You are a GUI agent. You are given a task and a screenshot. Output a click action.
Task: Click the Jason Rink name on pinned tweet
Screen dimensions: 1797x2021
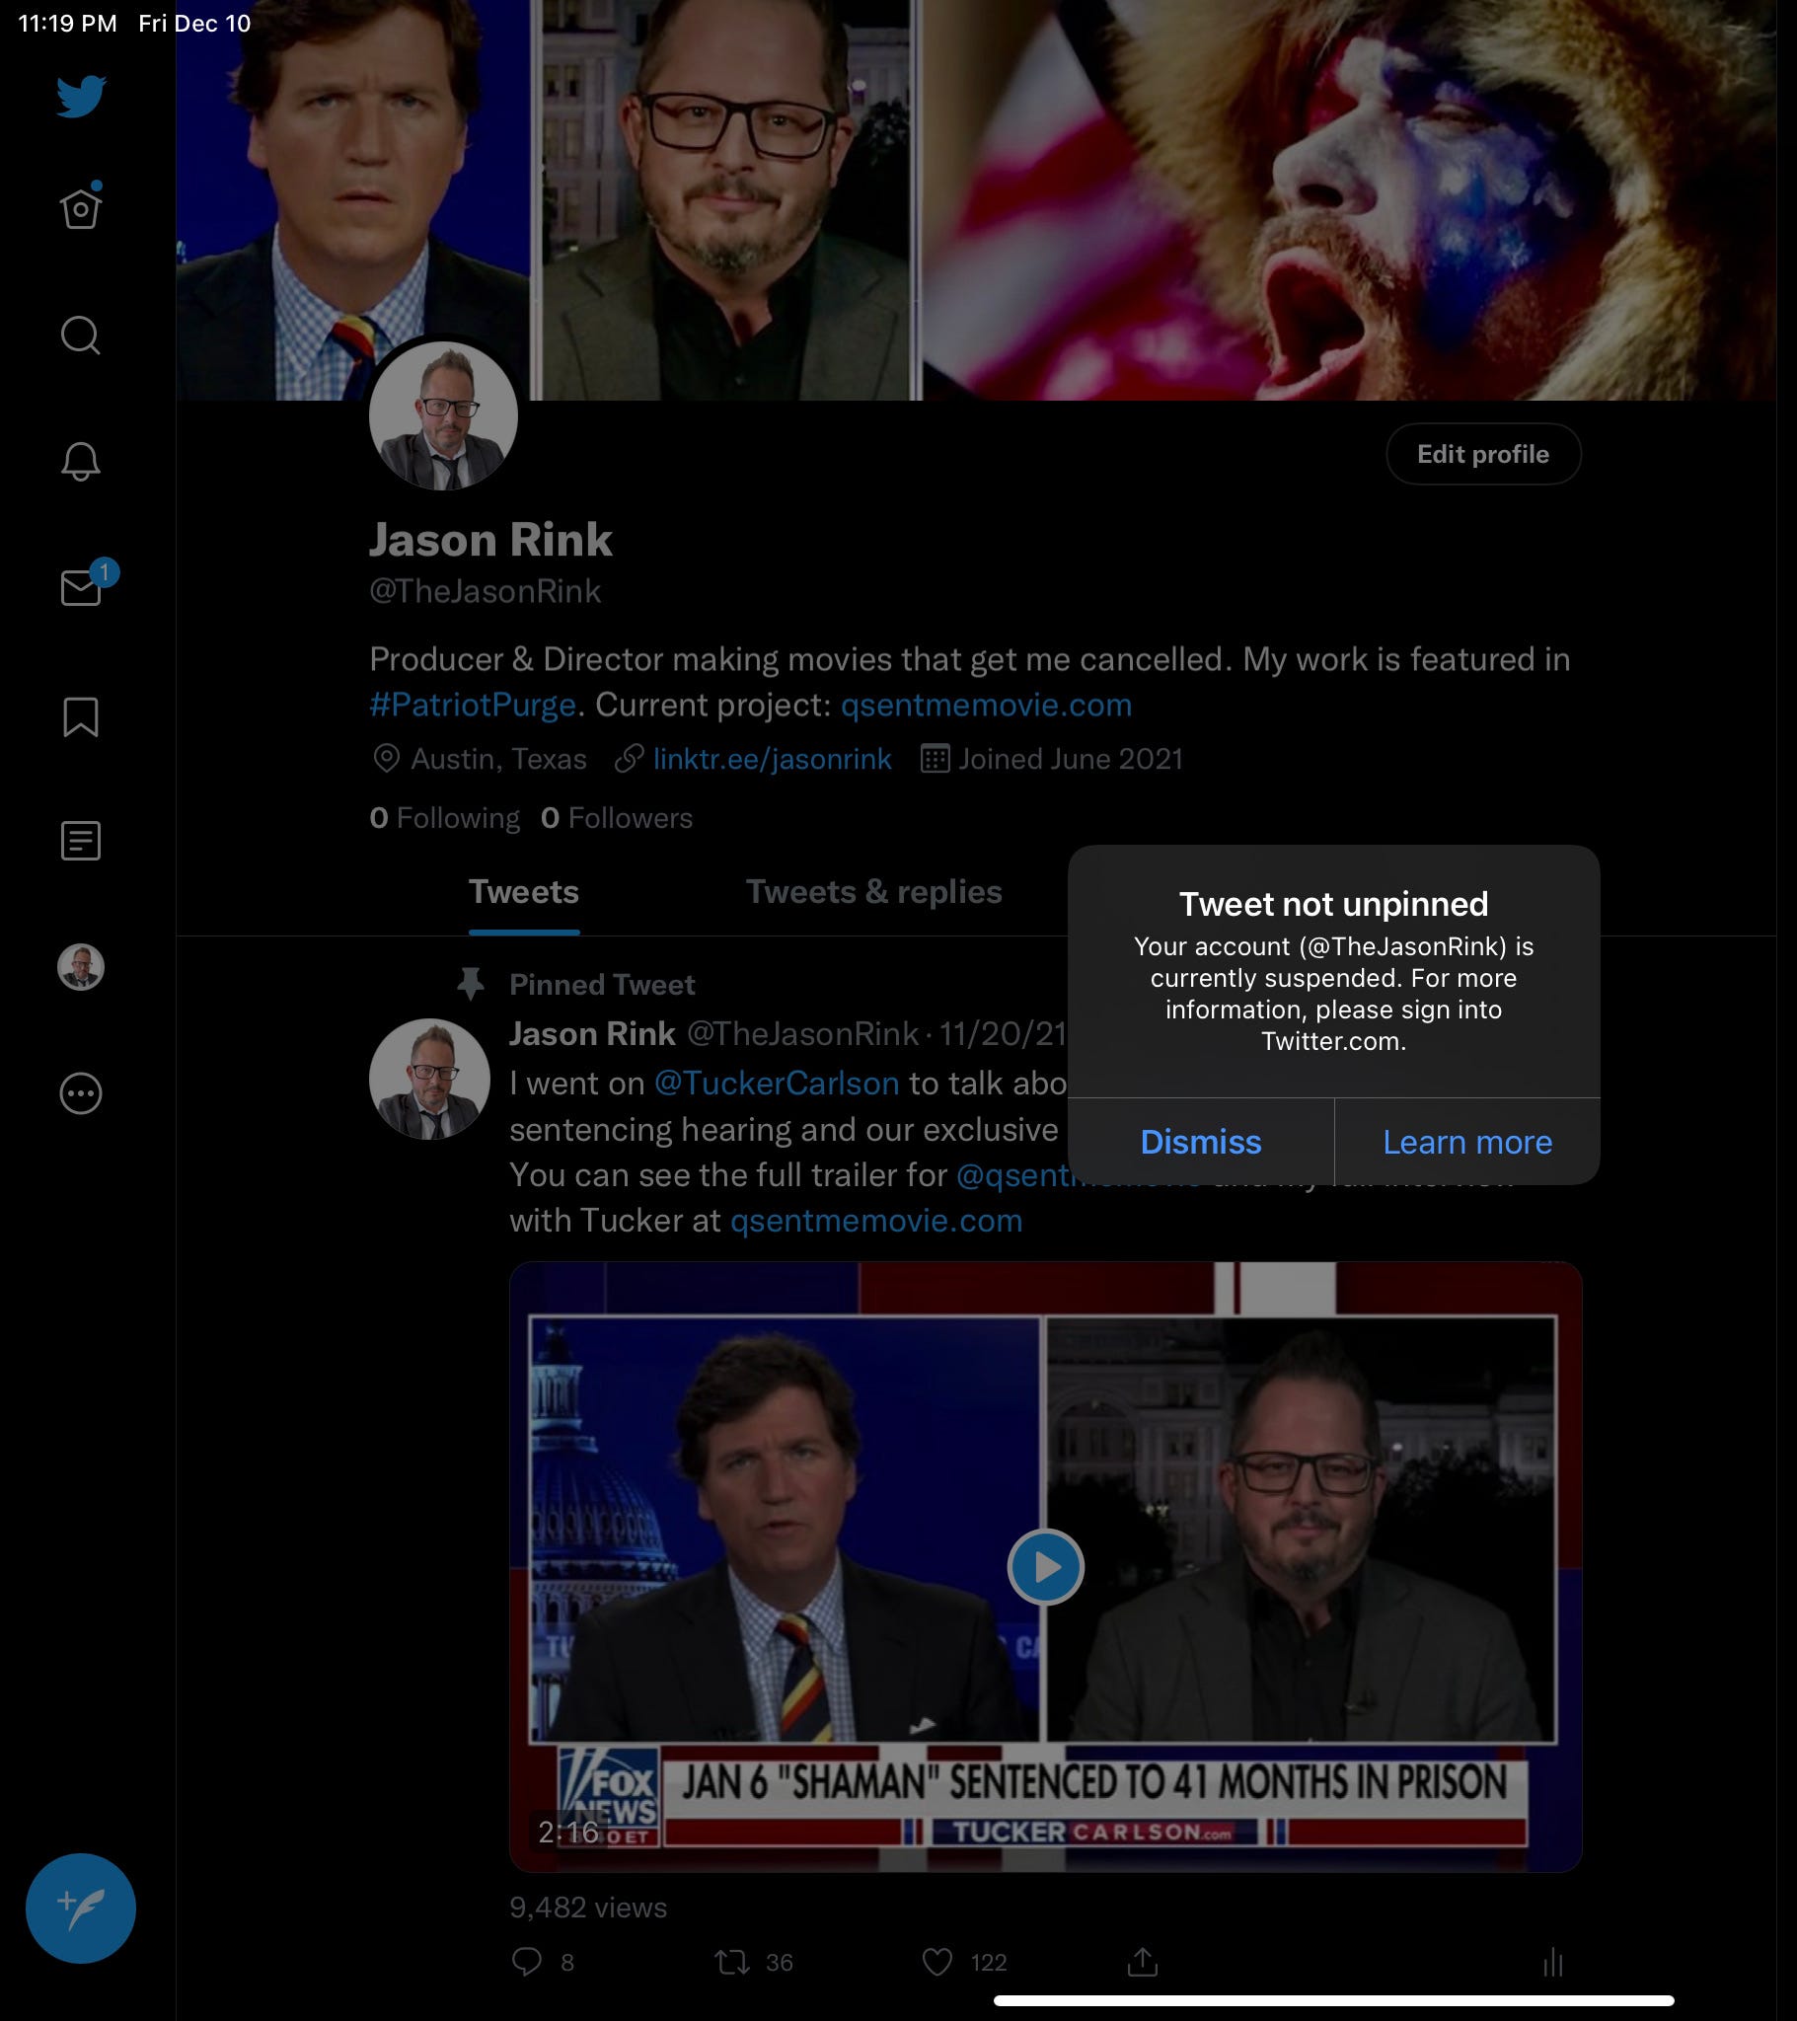point(592,1033)
